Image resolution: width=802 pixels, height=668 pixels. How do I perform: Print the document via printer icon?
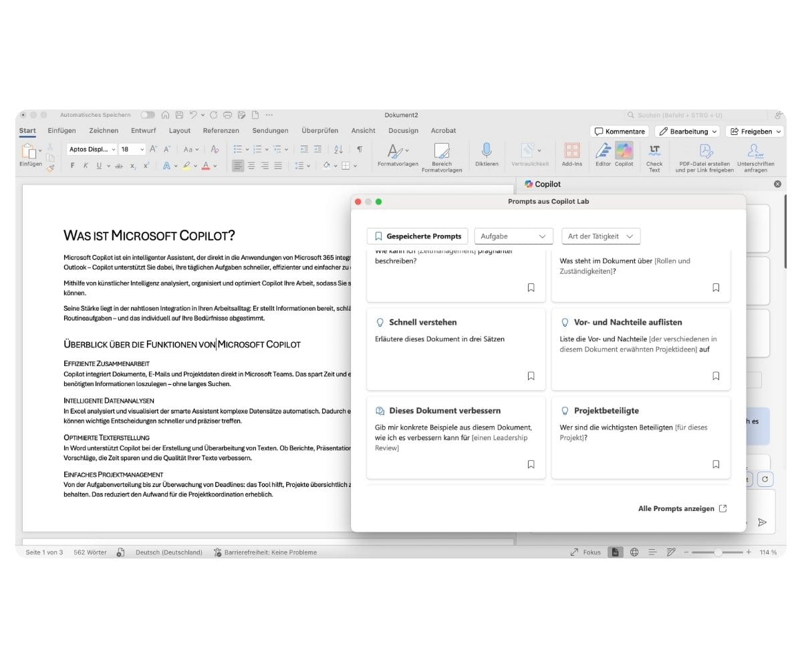tap(228, 115)
